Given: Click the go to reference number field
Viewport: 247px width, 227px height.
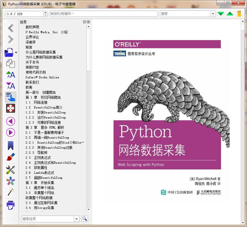Looking at the screenshot, I should (104, 14).
